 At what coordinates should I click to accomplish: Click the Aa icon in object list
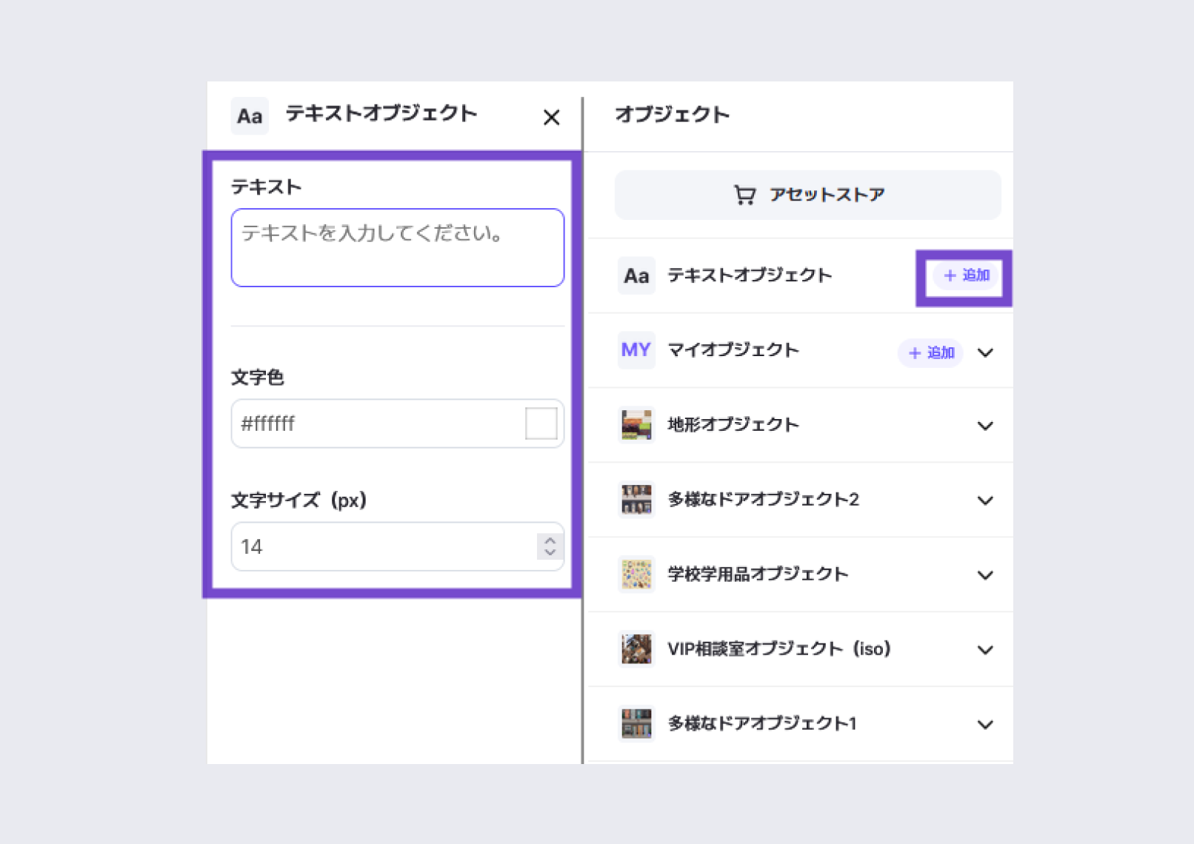[636, 276]
